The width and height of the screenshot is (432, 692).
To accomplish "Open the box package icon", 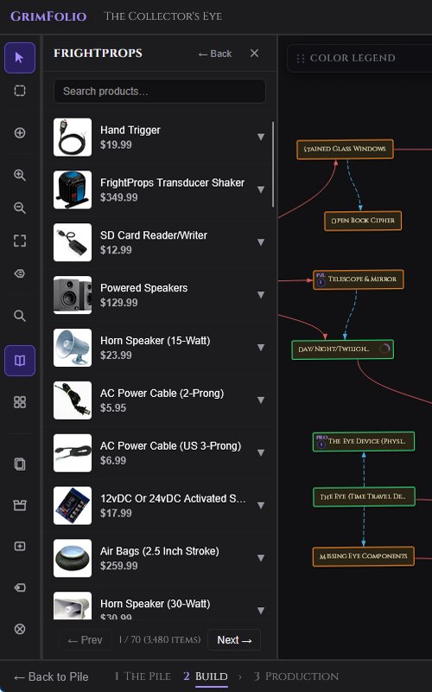I will (x=20, y=505).
